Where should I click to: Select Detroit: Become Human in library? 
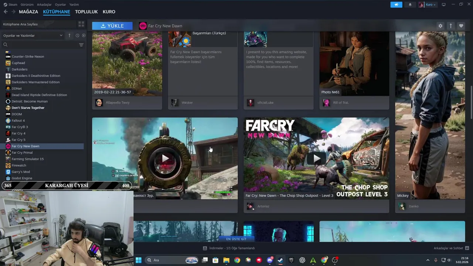30,101
